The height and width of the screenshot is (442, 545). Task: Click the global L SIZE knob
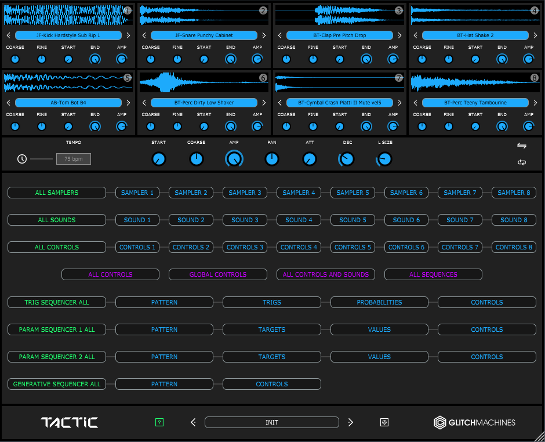(384, 160)
